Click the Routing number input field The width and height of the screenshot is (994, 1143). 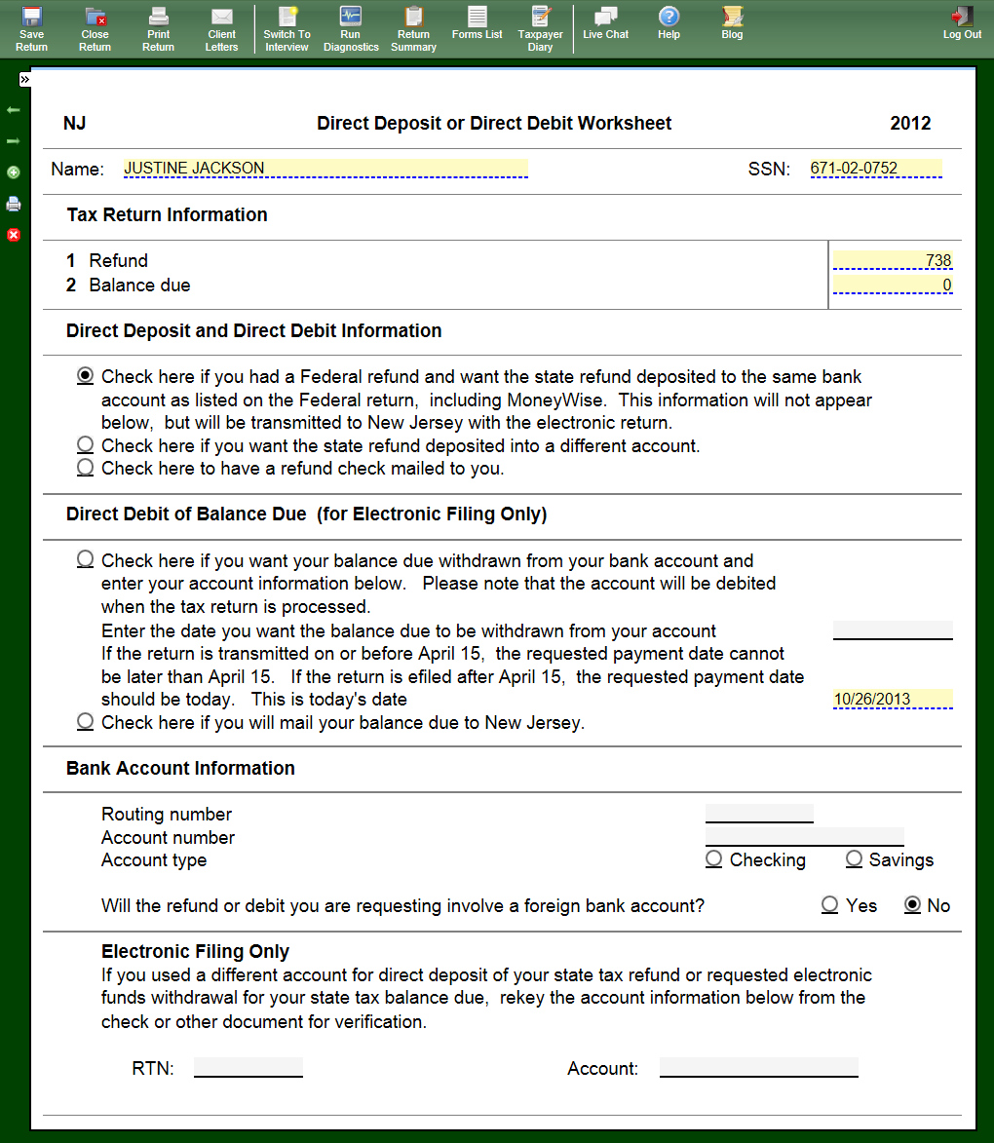[758, 813]
